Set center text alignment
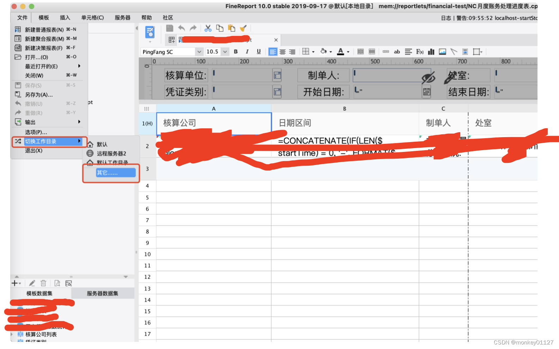This screenshot has height=349, width=559. (x=283, y=52)
